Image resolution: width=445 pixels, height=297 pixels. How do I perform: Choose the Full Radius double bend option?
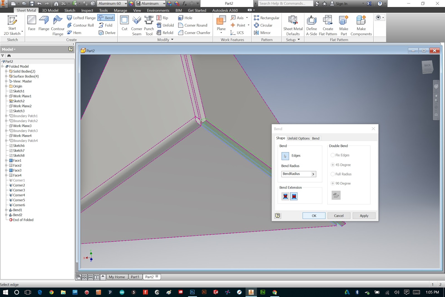333,174
